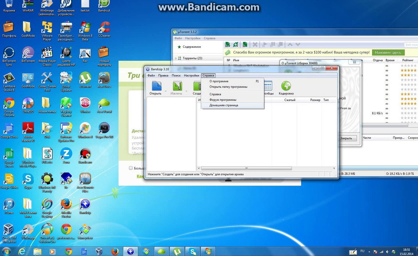Open dropdown arrow next to Открыть in Bandizip
The height and width of the screenshot is (256, 418).
pos(165,91)
